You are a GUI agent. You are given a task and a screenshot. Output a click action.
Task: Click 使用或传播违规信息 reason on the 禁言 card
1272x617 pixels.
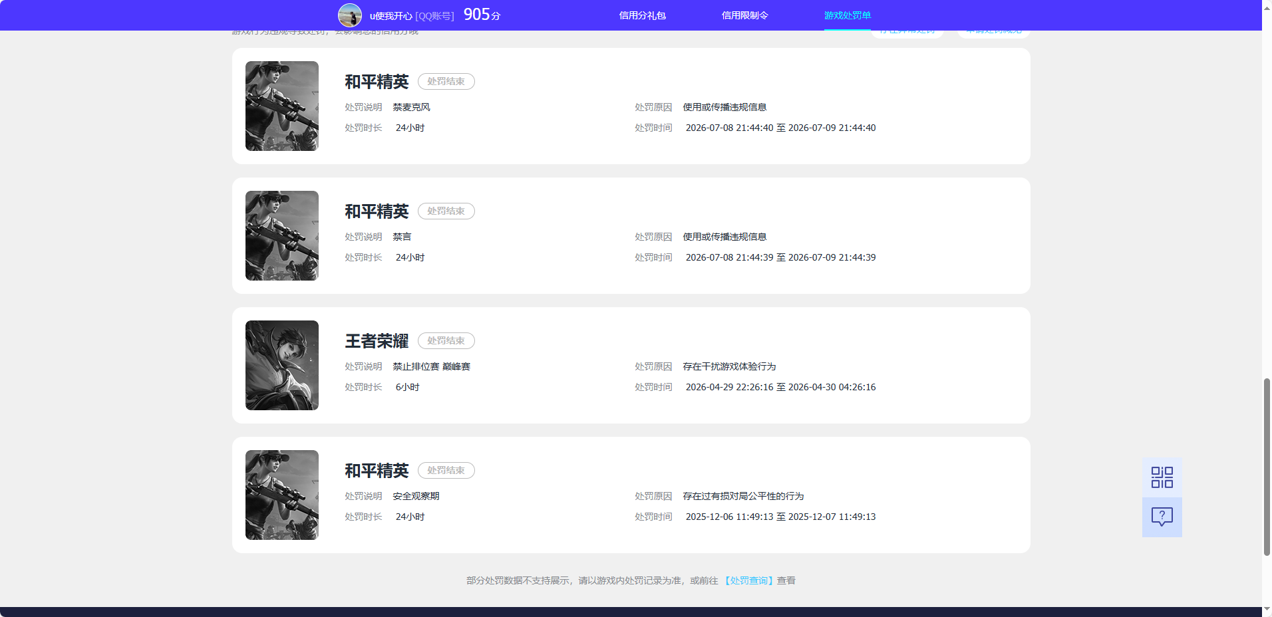coord(724,237)
